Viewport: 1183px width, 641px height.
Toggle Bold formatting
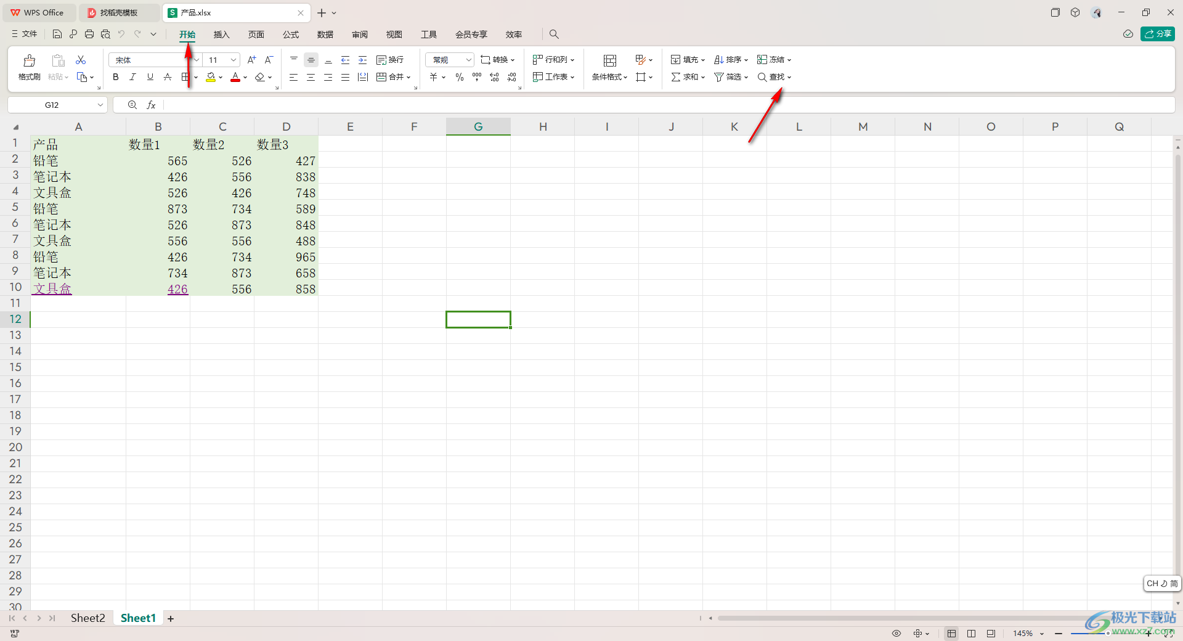(x=116, y=77)
